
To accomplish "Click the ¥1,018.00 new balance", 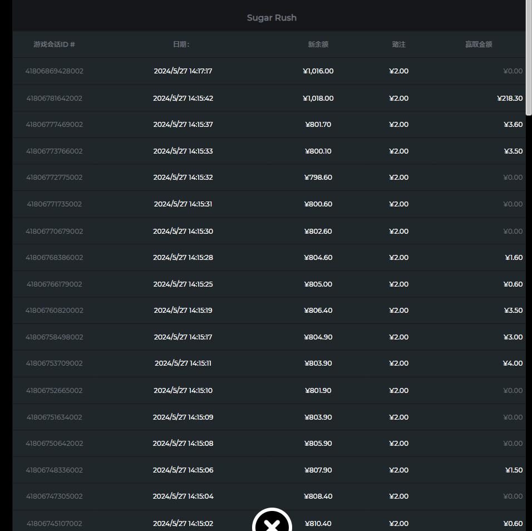I will click(x=318, y=98).
